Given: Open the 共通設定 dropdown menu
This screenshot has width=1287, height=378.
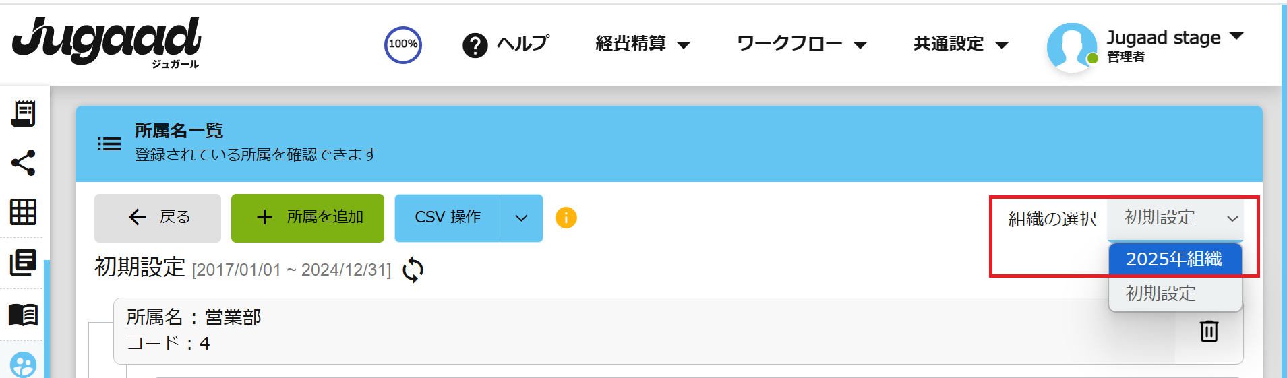Looking at the screenshot, I should click(961, 44).
